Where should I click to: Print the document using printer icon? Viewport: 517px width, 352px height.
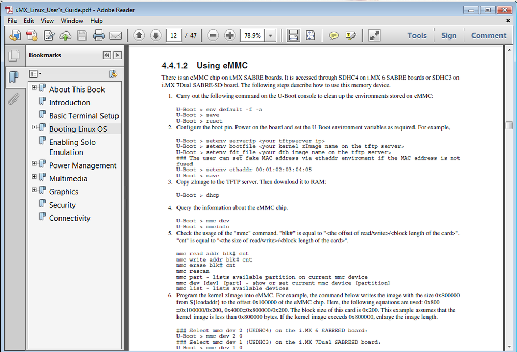click(98, 35)
